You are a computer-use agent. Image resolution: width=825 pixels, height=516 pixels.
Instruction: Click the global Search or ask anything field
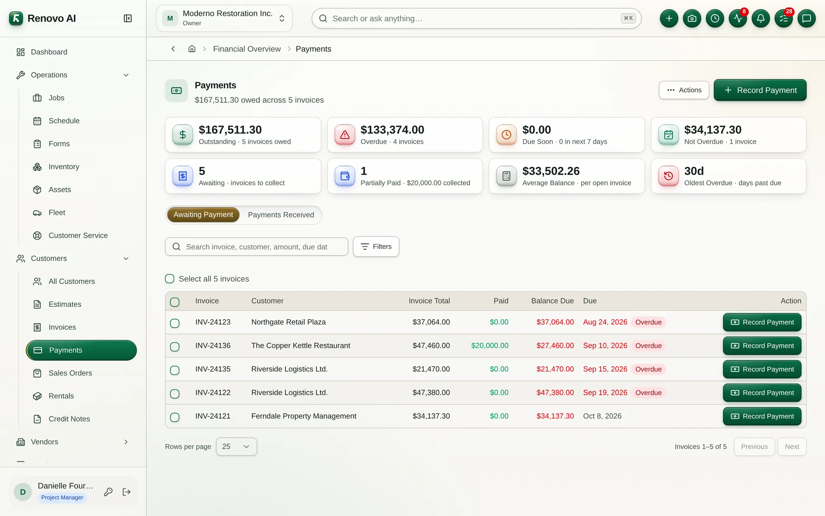click(x=476, y=19)
